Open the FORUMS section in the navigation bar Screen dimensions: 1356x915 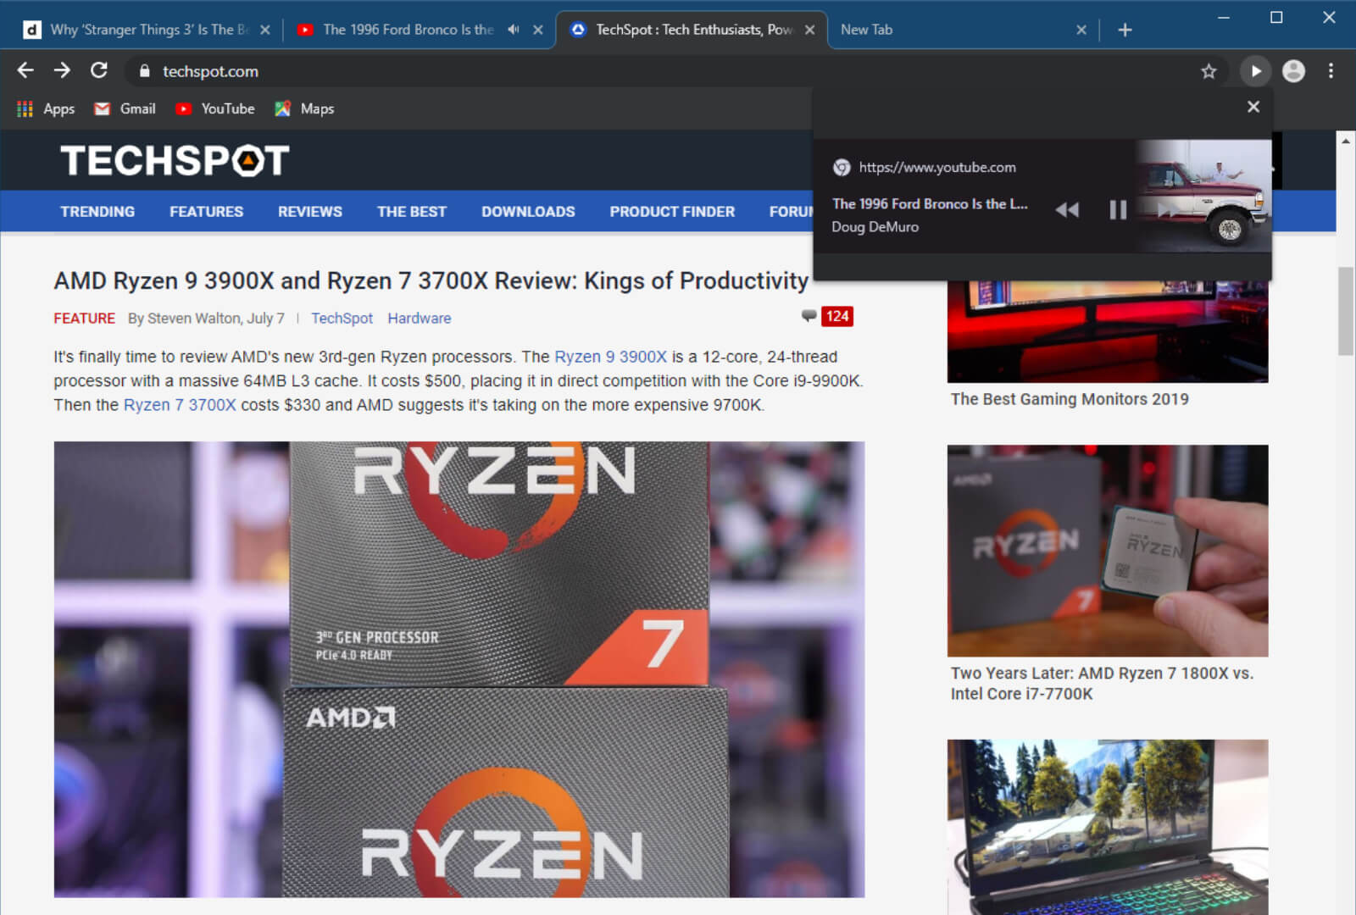[x=790, y=212]
